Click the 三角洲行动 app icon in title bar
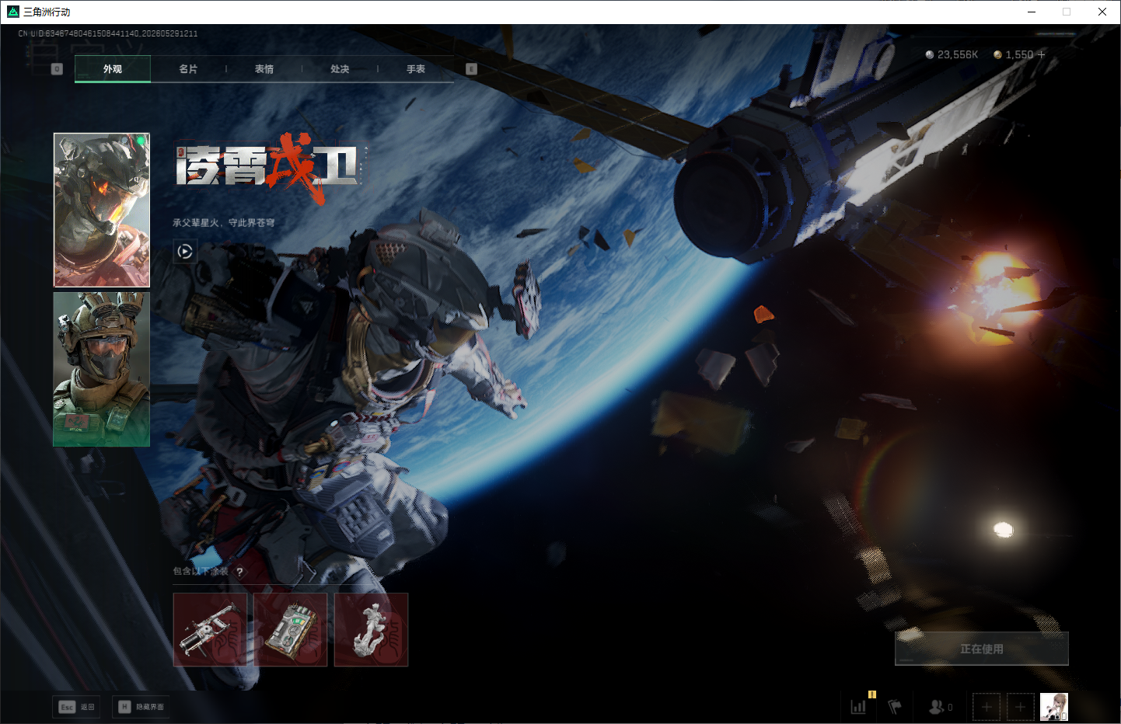The width and height of the screenshot is (1121, 724). (x=12, y=12)
